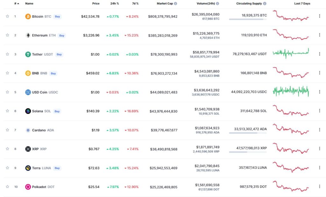The height and width of the screenshot is (197, 326).
Task: Expand more options for USD Coin row
Action: [x=320, y=92]
